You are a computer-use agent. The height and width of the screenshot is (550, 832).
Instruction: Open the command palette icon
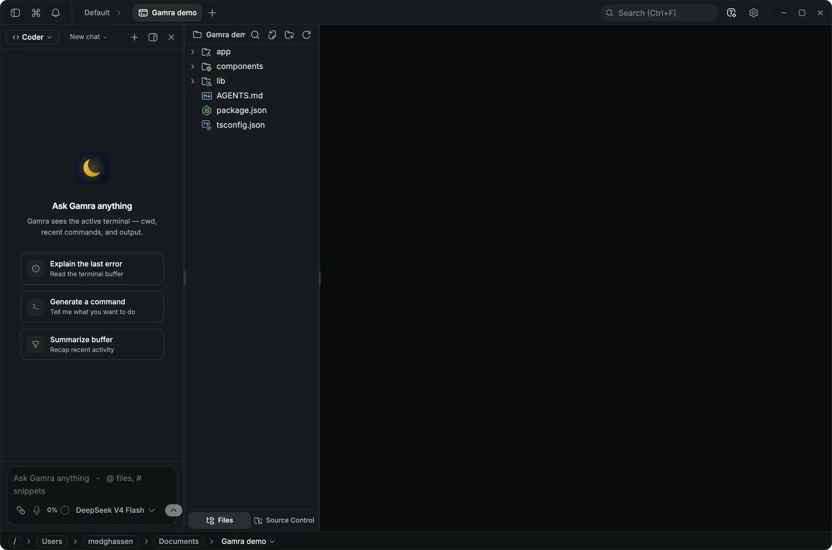tap(36, 13)
